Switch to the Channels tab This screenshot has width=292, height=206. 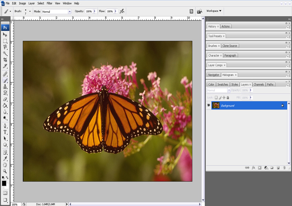pos(259,85)
